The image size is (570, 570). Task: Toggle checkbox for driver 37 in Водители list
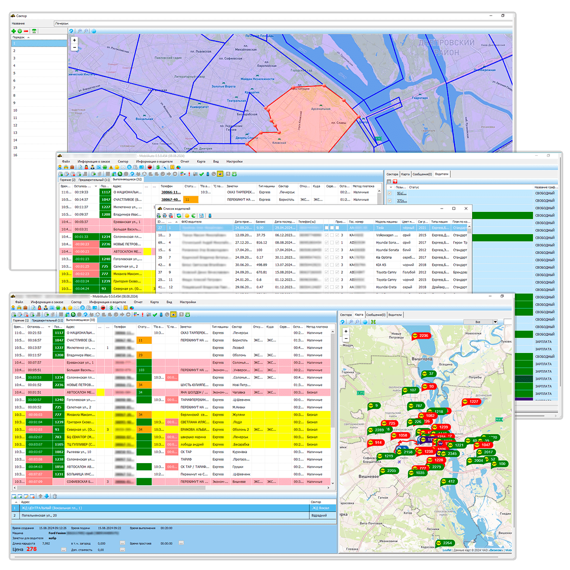pos(390,200)
